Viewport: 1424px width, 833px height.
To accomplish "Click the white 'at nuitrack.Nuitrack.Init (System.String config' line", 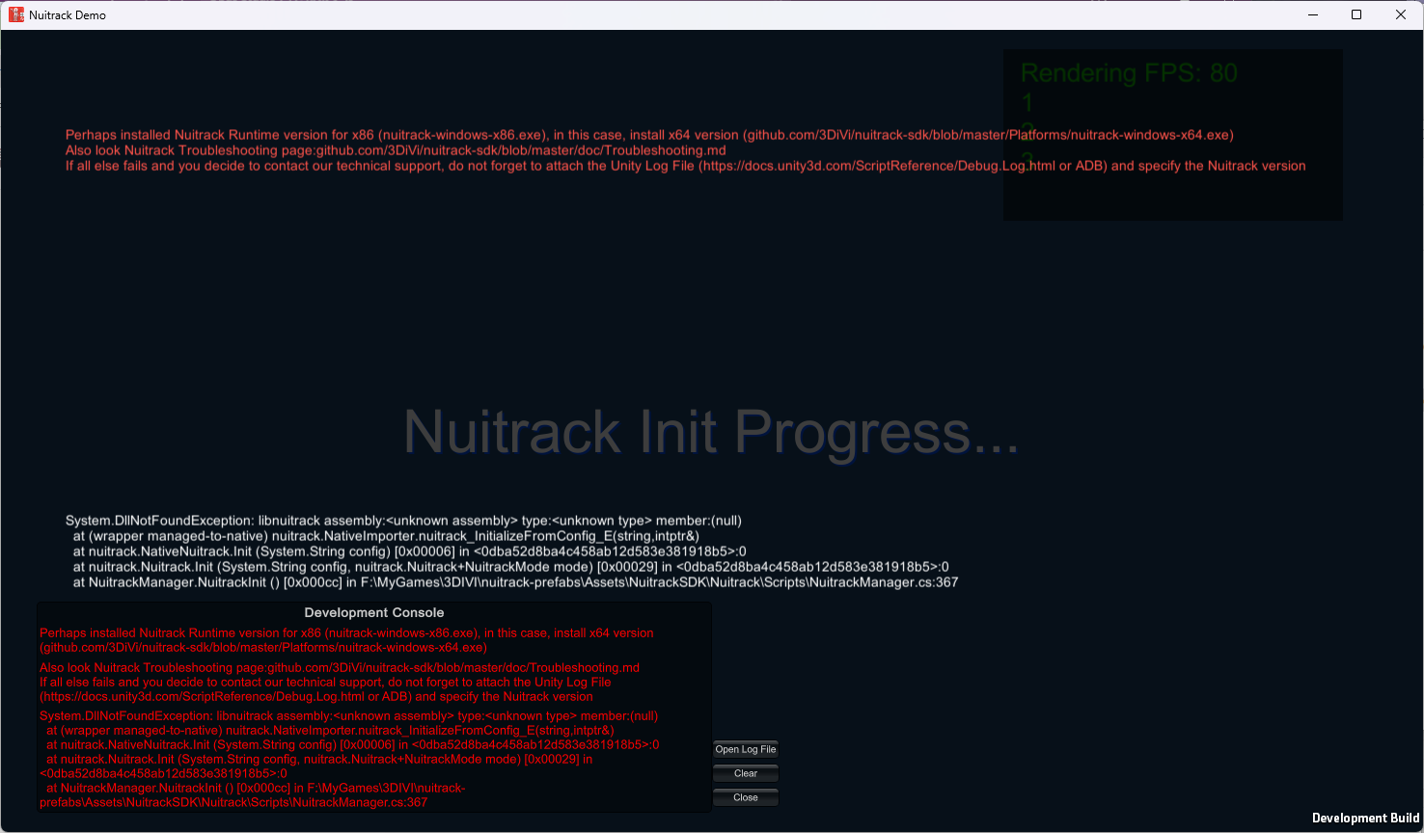I will point(510,567).
